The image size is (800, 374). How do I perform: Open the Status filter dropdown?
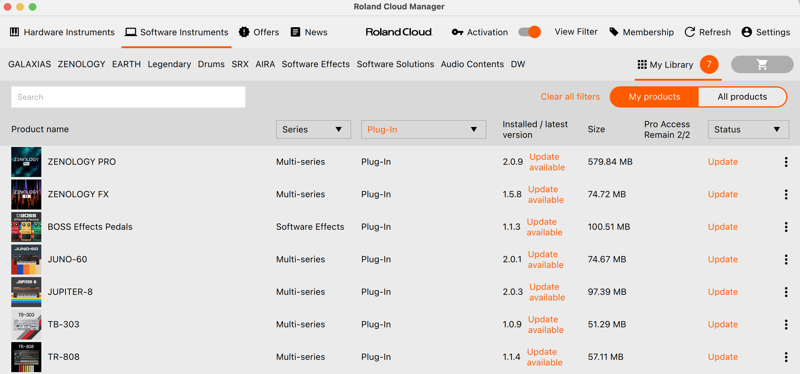[748, 129]
